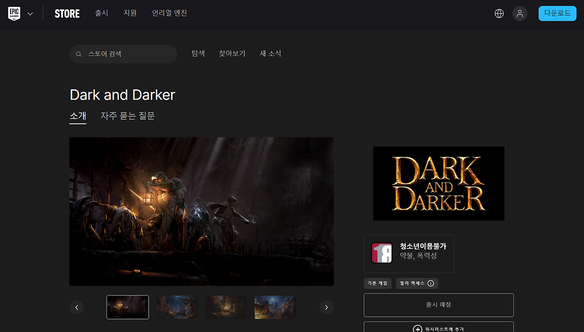584x332 pixels.
Task: Click the user account profile icon
Action: pyautogui.click(x=520, y=14)
